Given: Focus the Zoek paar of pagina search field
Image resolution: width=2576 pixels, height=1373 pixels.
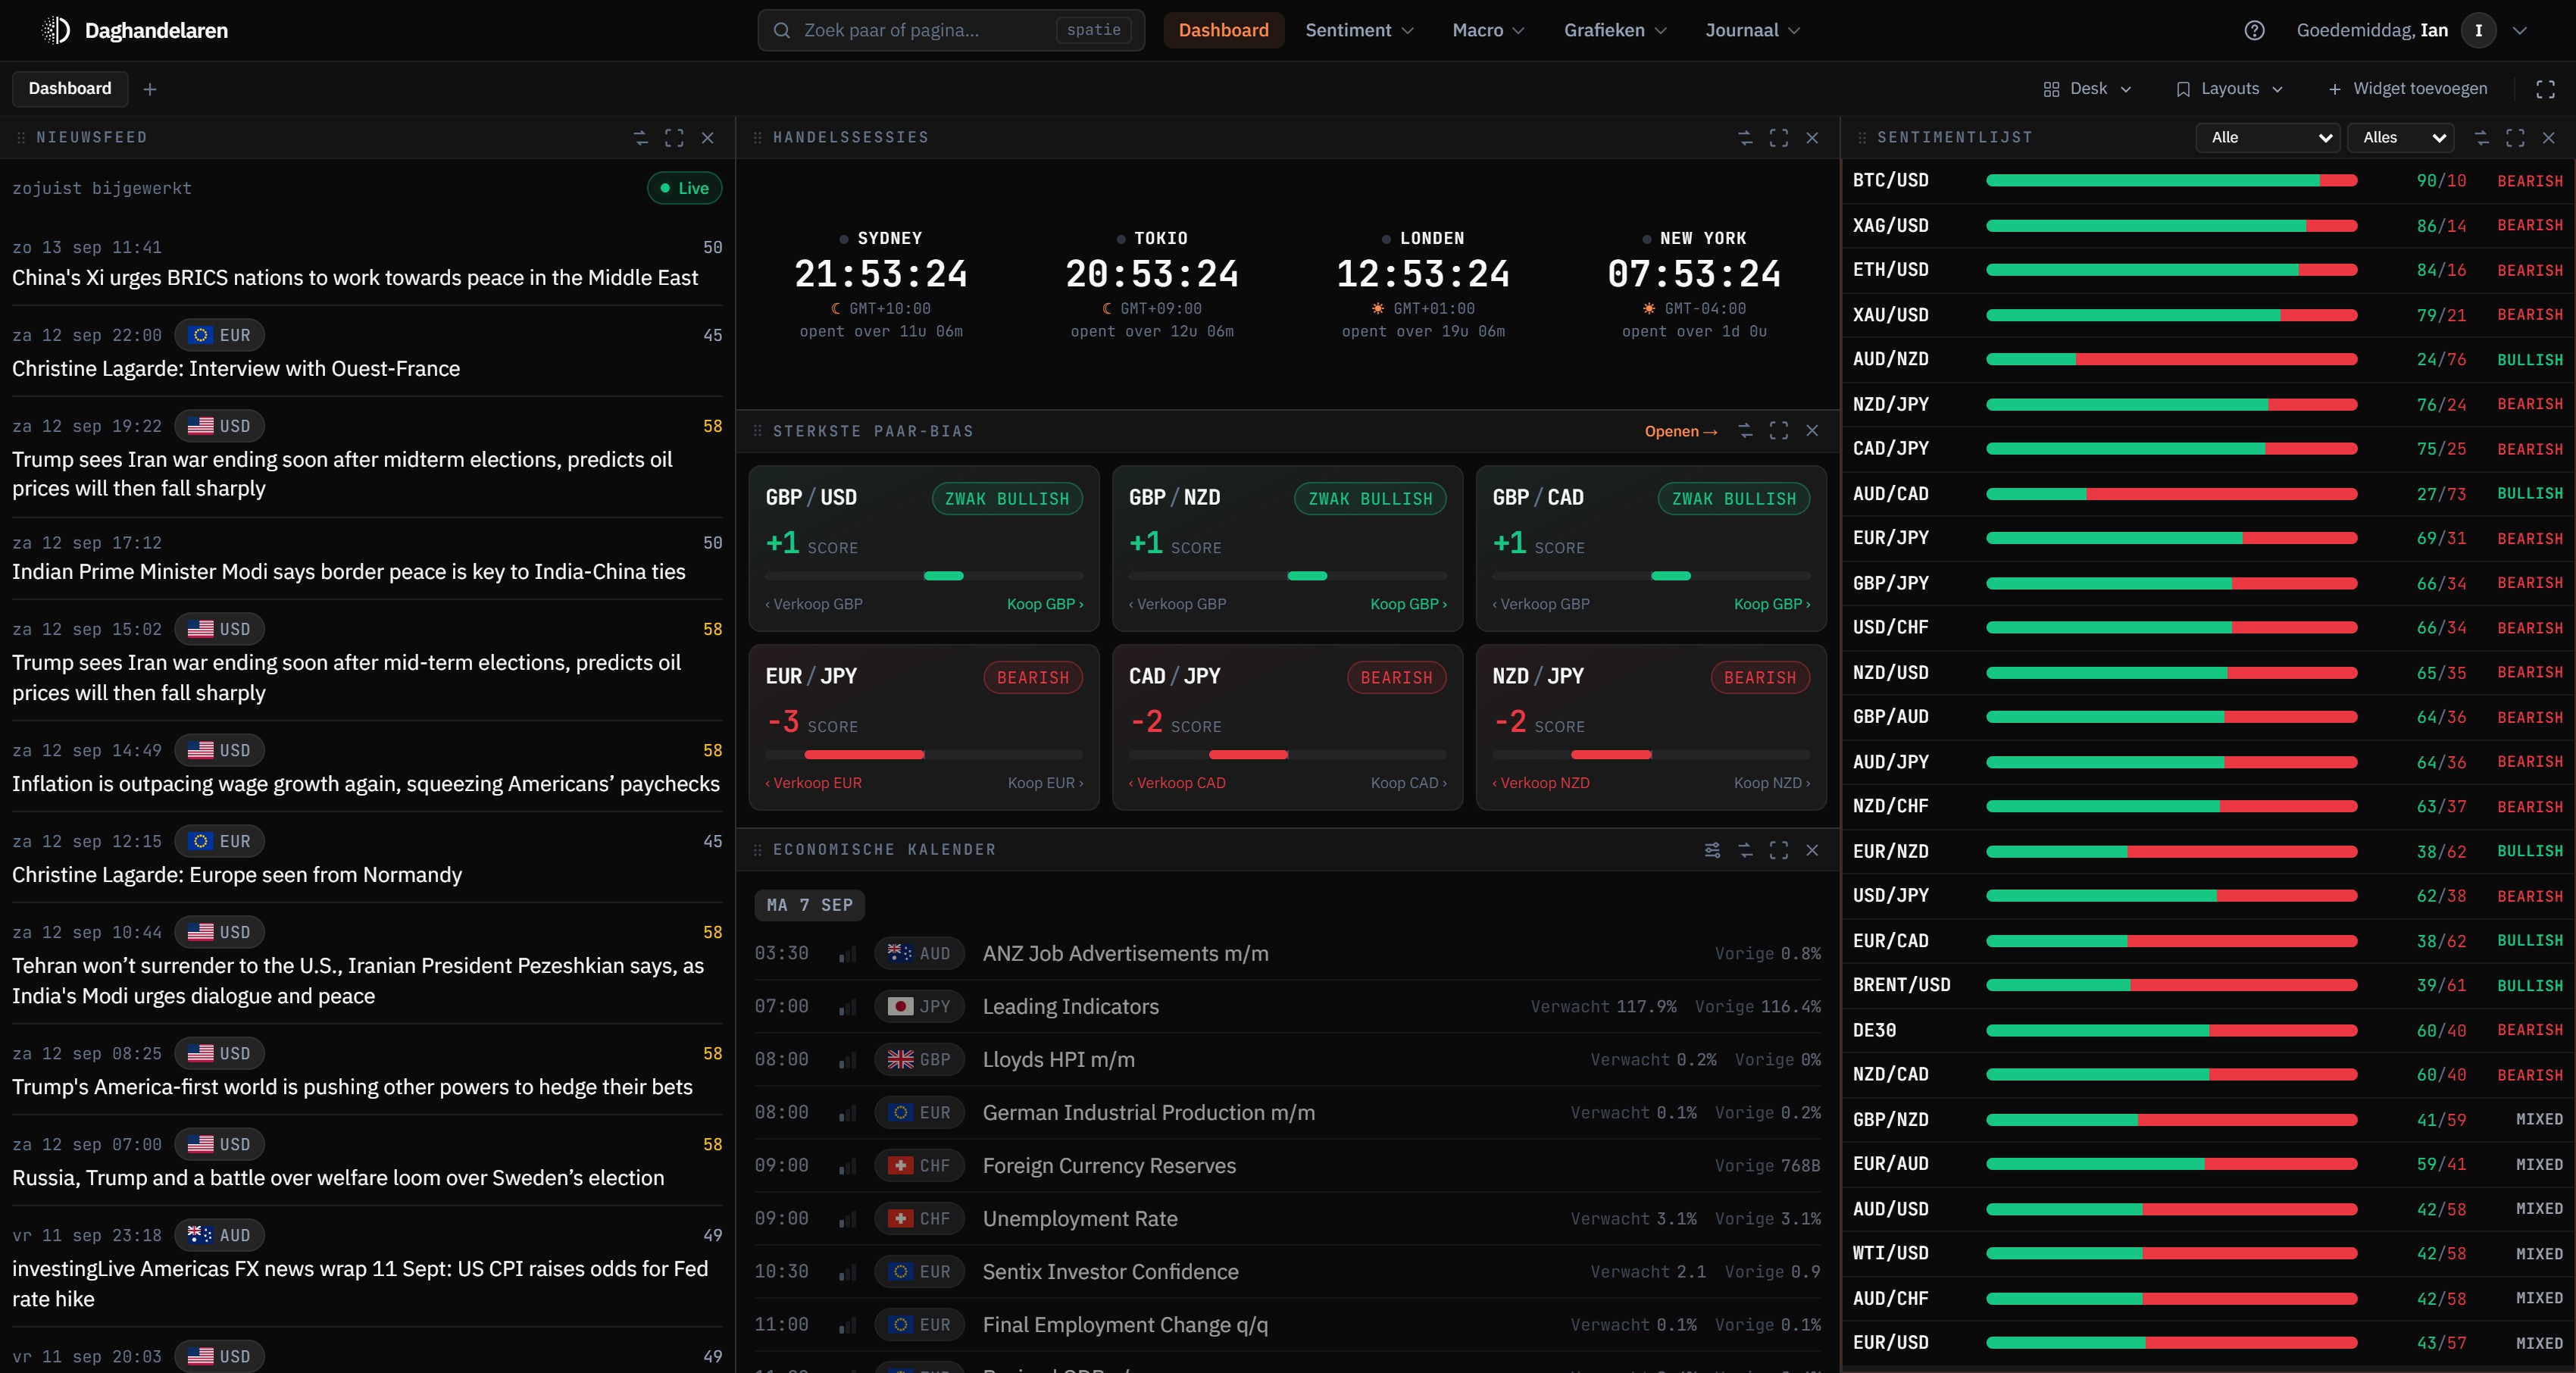Looking at the screenshot, I should (951, 30).
